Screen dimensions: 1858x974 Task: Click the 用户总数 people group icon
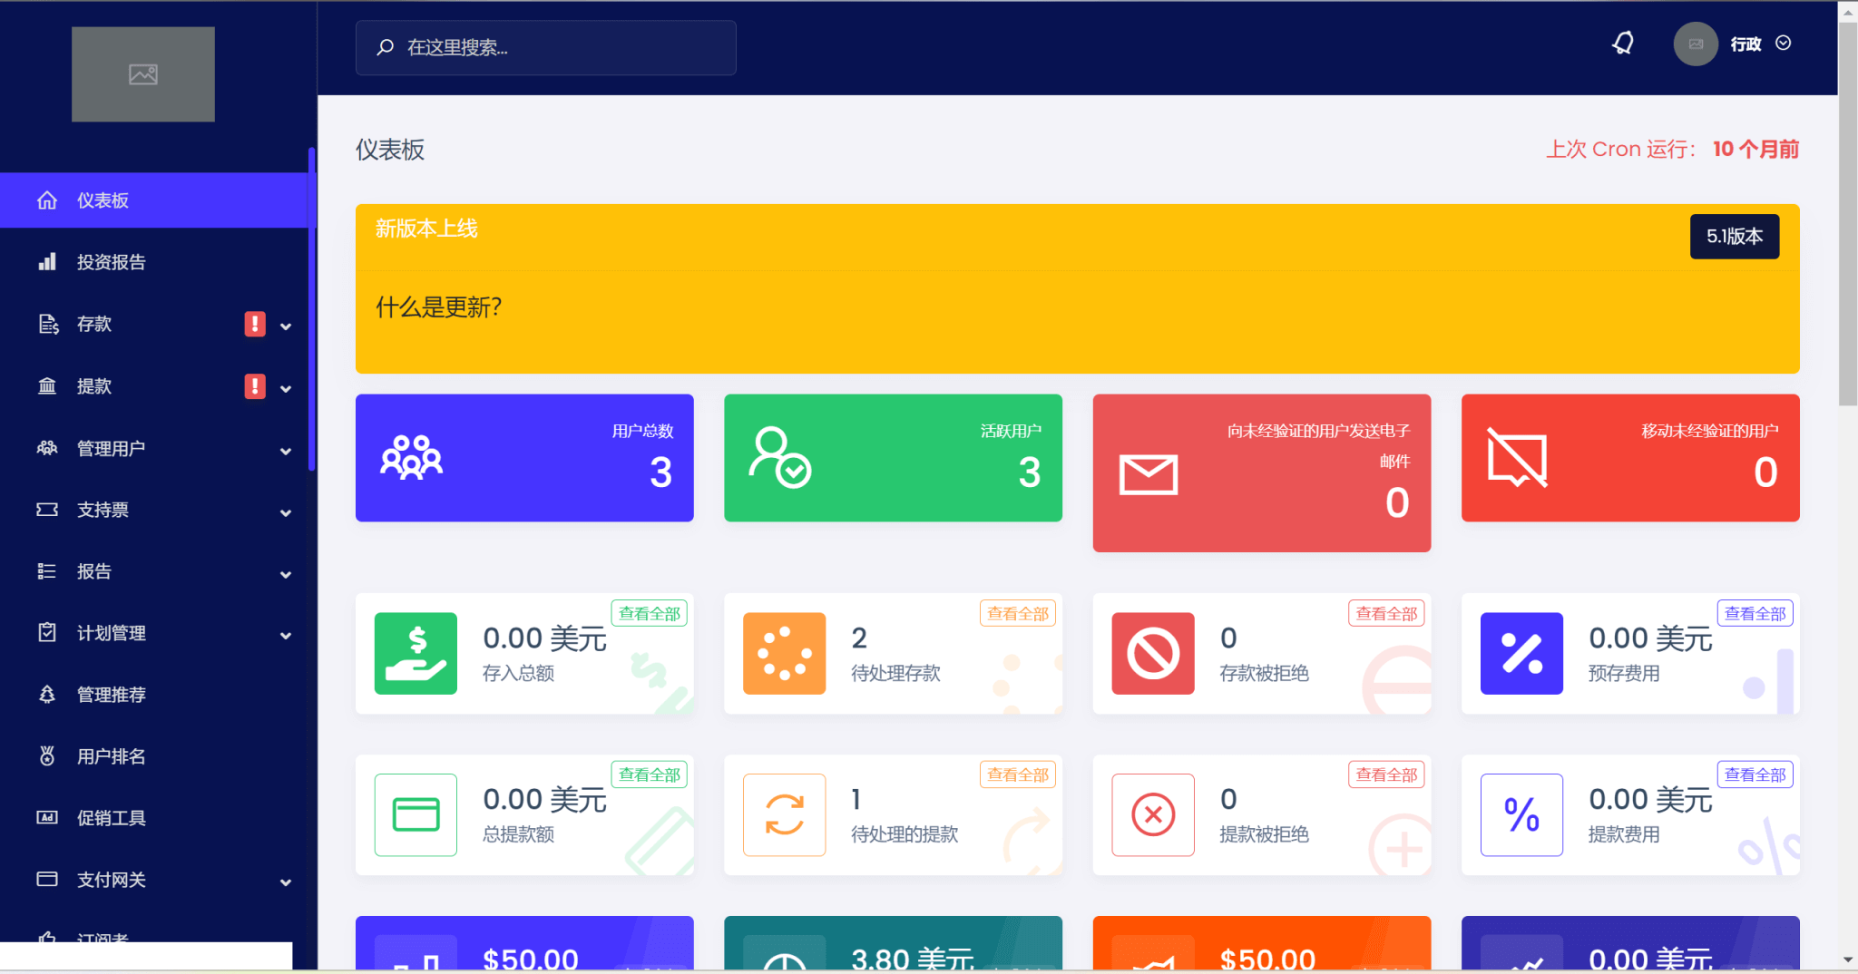(x=411, y=457)
